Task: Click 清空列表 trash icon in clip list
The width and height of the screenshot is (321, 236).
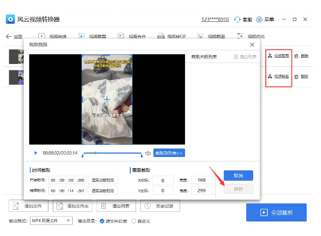Action: [x=235, y=57]
